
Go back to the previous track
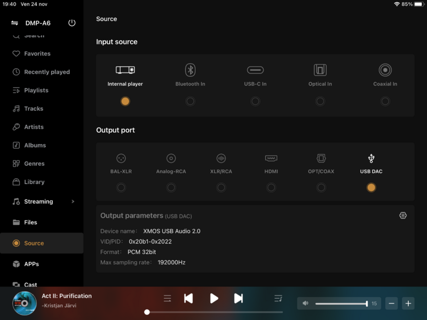[188, 299]
